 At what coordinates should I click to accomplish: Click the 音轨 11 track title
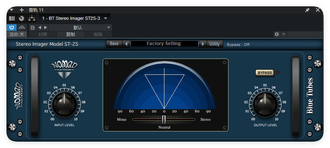point(36,10)
